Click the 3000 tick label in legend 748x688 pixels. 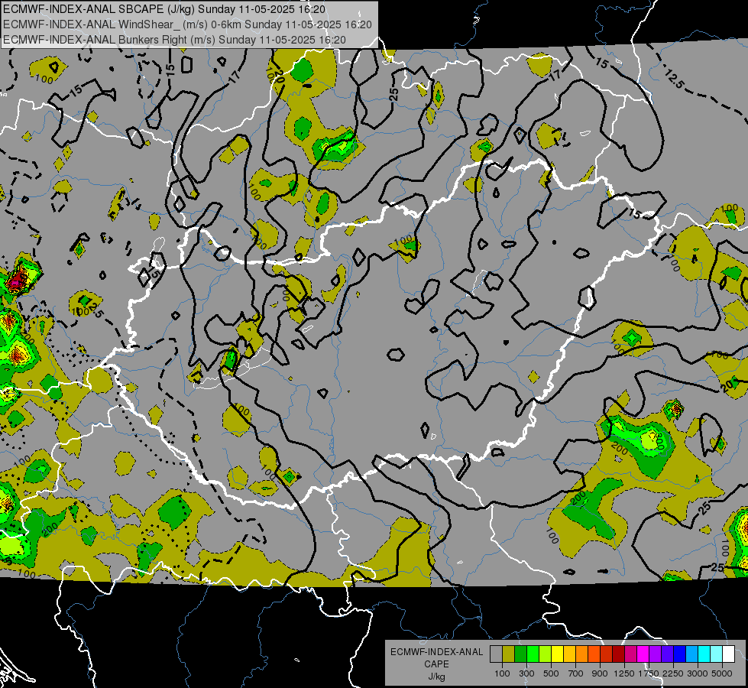pyautogui.click(x=698, y=673)
